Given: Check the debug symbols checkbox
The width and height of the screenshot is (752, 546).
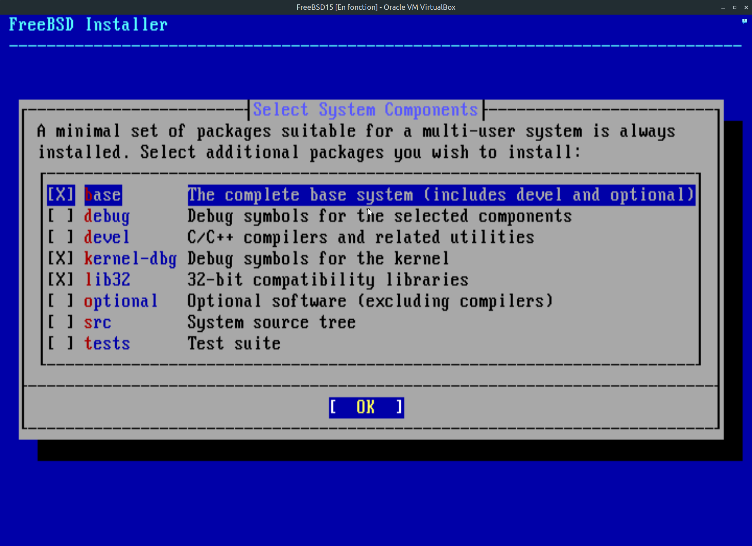Looking at the screenshot, I should click(61, 216).
